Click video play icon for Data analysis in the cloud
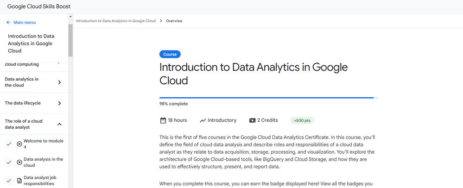The height and width of the screenshot is (188, 463). pyautogui.click(x=19, y=163)
